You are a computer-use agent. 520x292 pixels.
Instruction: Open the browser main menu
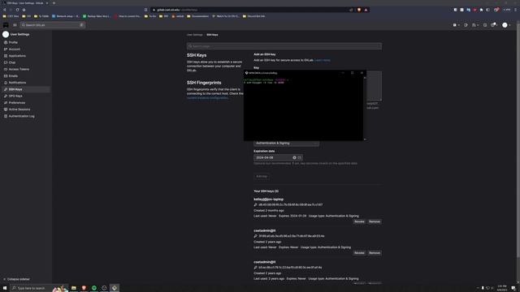(515, 10)
